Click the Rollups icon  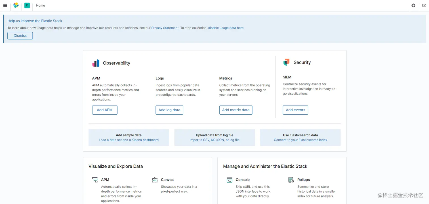(291, 180)
